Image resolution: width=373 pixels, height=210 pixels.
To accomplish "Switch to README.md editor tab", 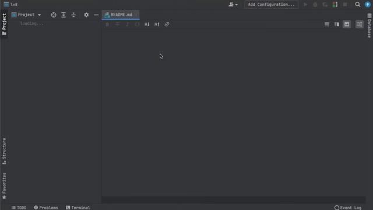I will [x=121, y=15].
